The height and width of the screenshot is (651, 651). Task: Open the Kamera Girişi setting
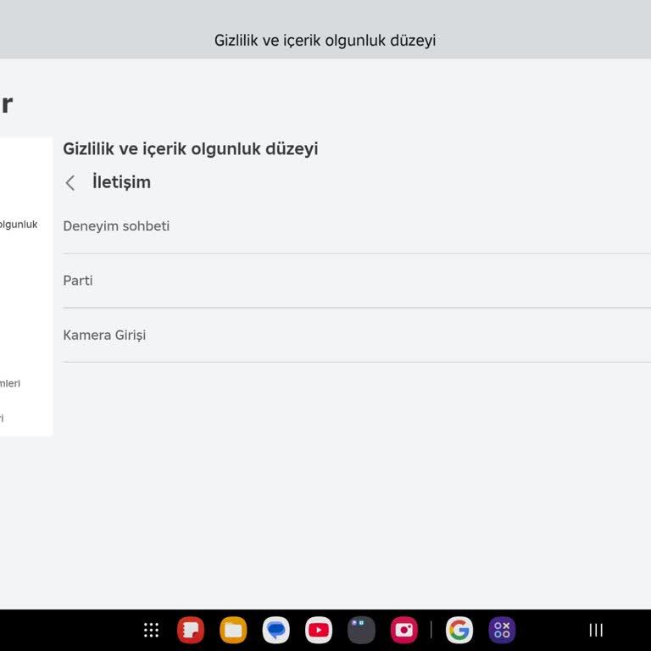click(357, 335)
